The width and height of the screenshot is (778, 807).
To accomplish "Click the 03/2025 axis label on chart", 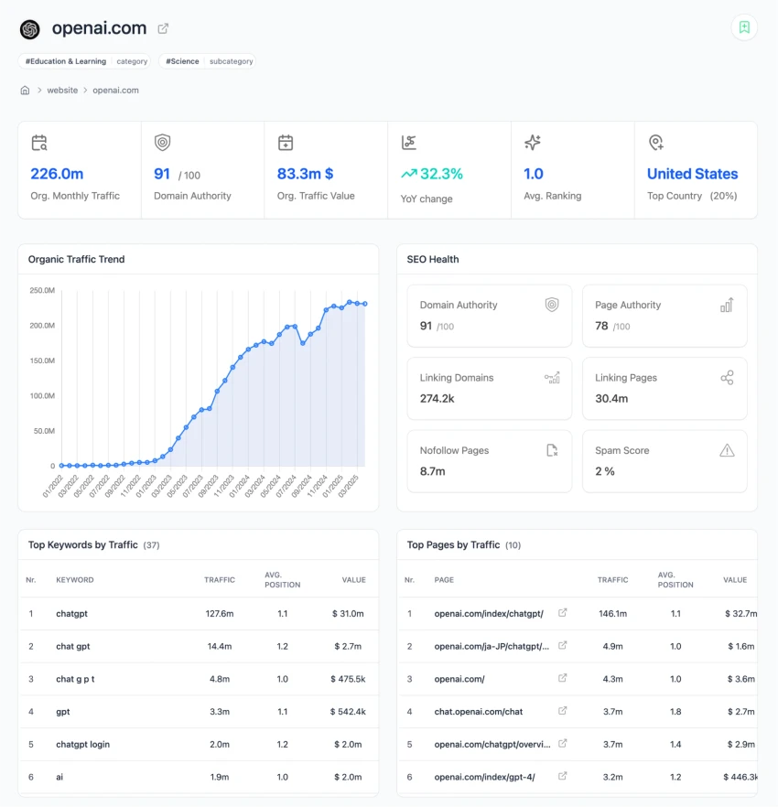I will tap(349, 486).
